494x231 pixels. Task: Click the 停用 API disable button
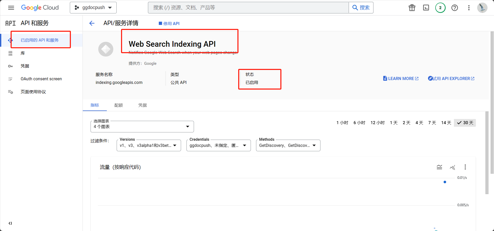pos(169,23)
